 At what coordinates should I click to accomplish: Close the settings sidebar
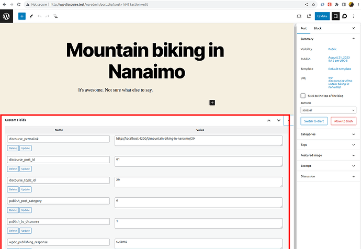354,28
